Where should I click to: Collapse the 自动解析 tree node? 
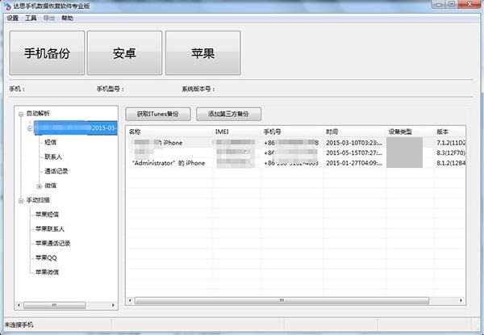click(20, 114)
